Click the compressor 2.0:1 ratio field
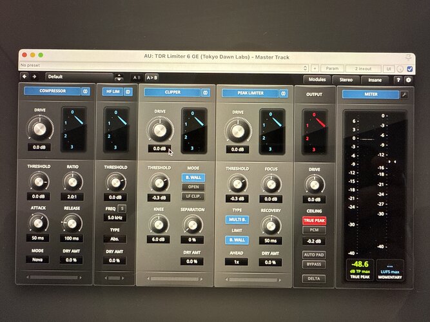This screenshot has width=430, height=322. tap(72, 197)
